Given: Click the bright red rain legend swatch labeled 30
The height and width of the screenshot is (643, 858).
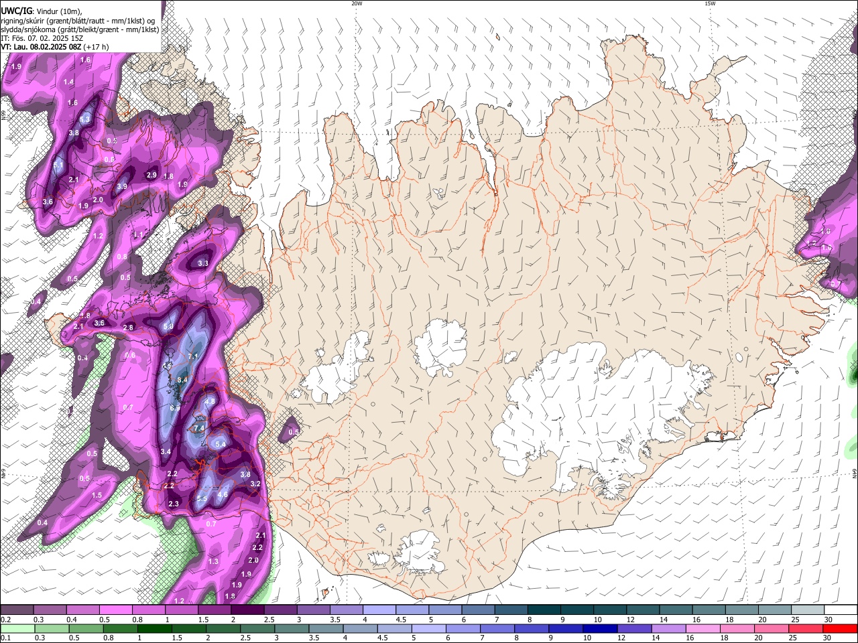Looking at the screenshot, I should tap(841, 628).
